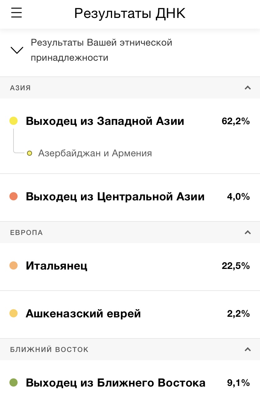Collapse the ЕВРОПА section
The image size is (260, 407).
248,232
